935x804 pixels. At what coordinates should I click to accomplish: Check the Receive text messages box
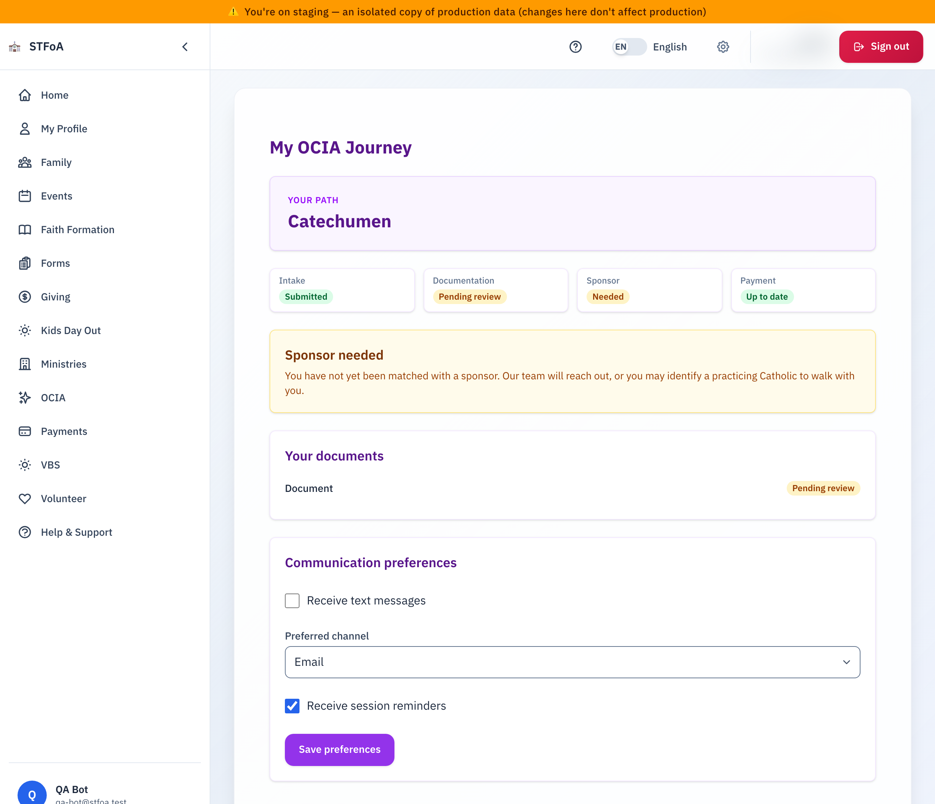click(292, 601)
